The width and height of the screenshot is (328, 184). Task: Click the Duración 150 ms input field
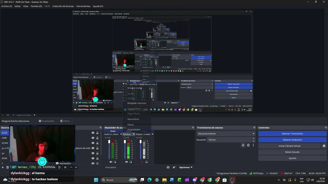[229, 140]
